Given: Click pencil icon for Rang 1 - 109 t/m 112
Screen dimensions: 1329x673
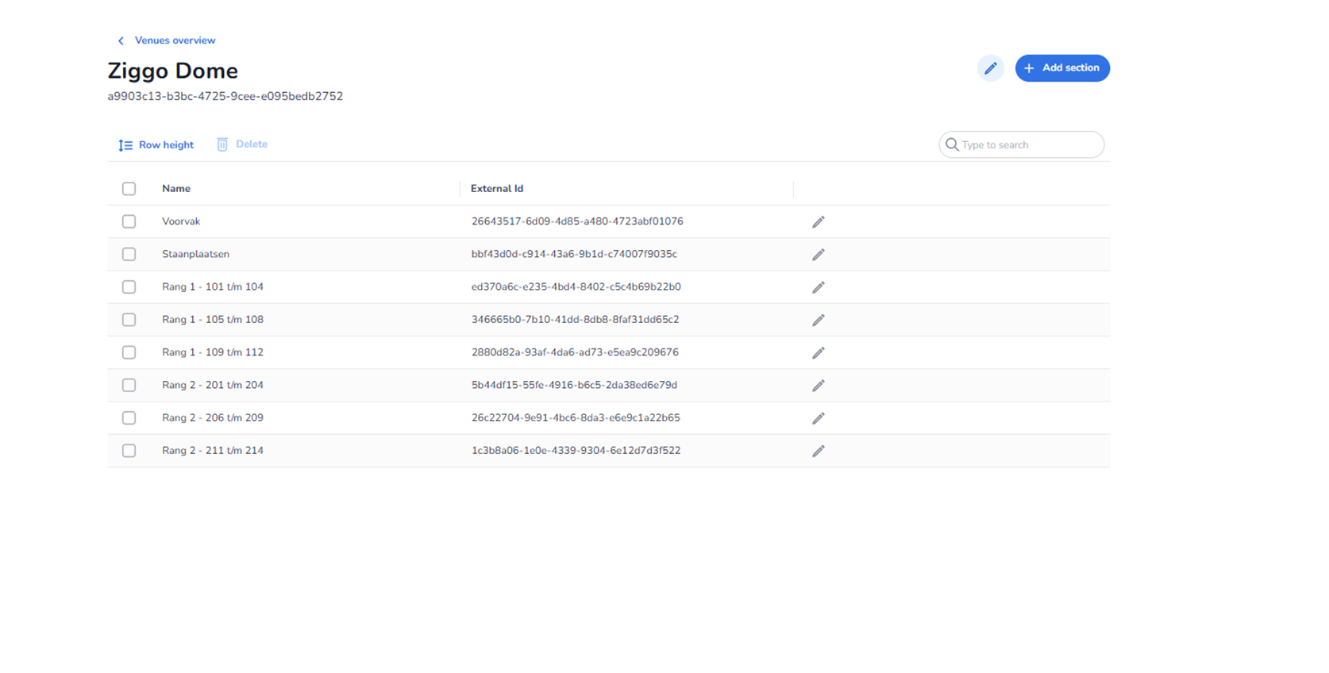Looking at the screenshot, I should tap(818, 352).
